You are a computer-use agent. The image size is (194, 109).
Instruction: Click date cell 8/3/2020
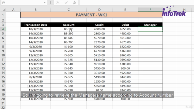click(35, 77)
